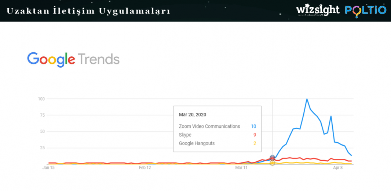Click the 100 y-axis label

tap(41, 99)
